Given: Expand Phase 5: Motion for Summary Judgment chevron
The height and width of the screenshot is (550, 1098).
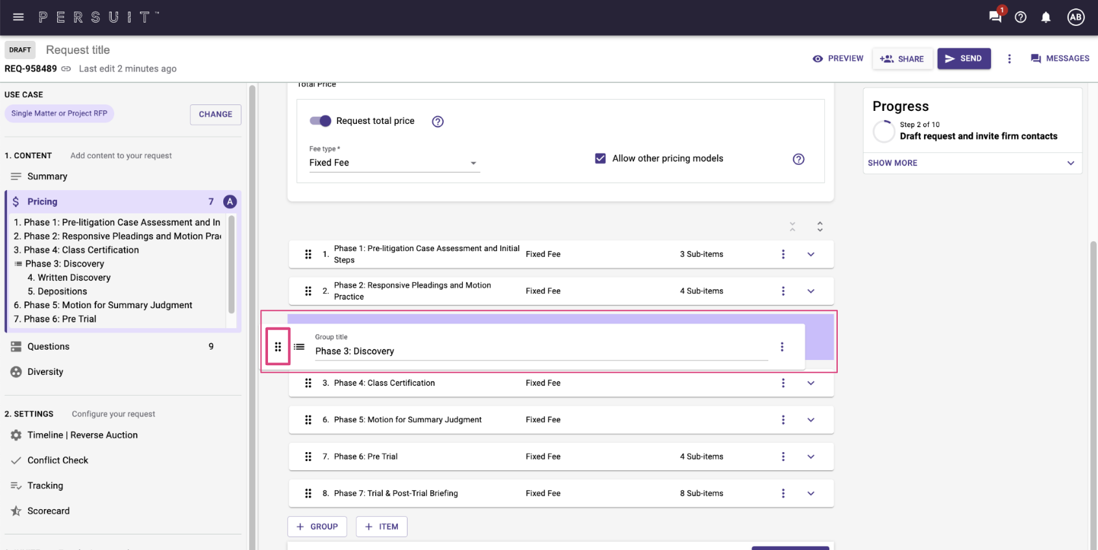Looking at the screenshot, I should [x=811, y=420].
